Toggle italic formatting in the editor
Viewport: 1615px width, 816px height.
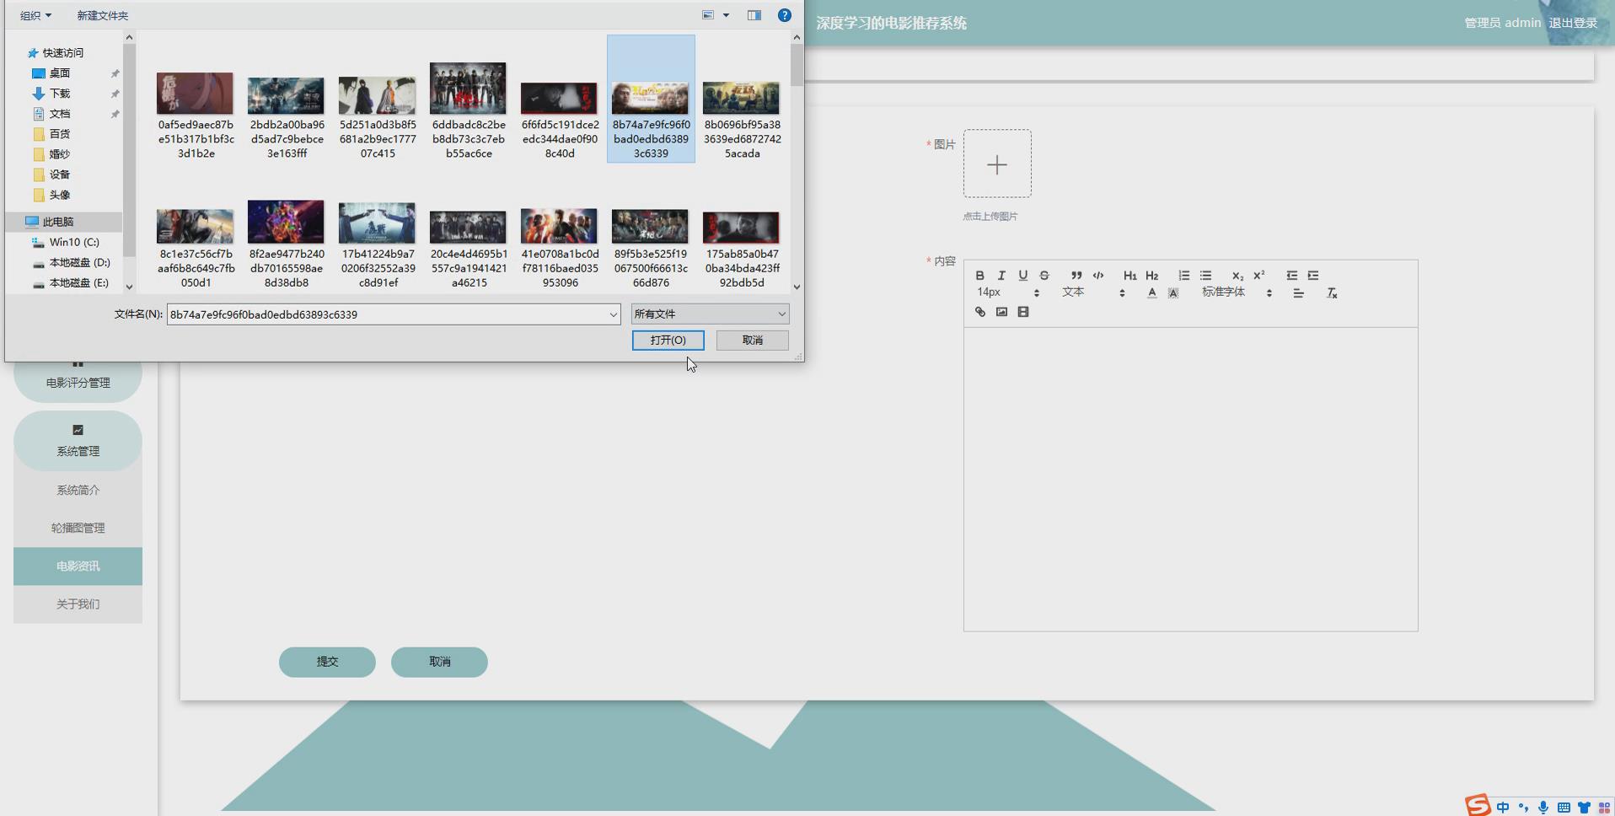(1001, 276)
